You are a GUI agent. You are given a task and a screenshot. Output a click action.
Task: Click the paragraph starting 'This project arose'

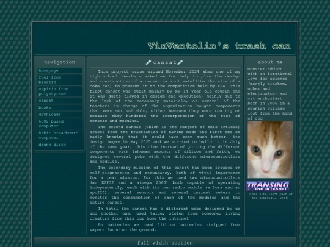(165, 96)
